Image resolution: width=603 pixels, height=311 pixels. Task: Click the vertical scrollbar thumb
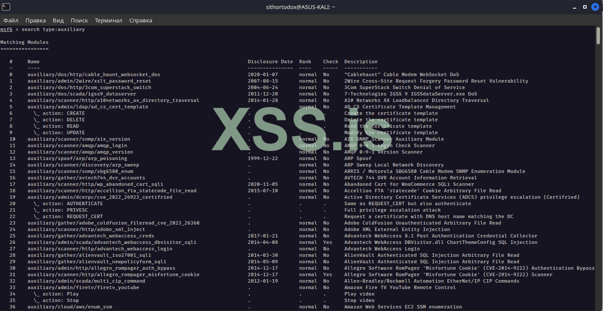[598, 35]
